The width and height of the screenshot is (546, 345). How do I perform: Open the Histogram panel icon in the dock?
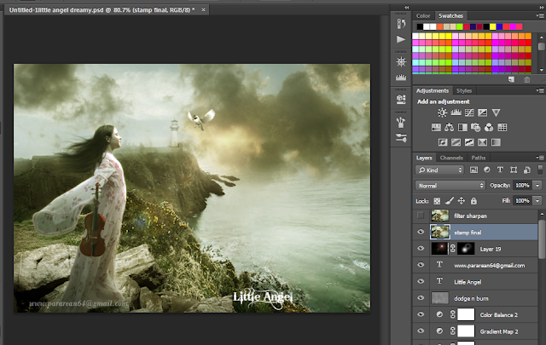point(401,78)
